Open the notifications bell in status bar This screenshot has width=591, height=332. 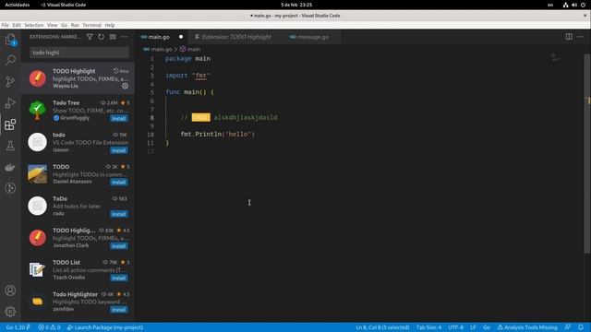[x=581, y=327]
